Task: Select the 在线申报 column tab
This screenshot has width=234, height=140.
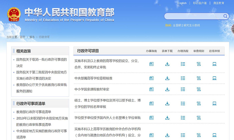Action: [214, 51]
